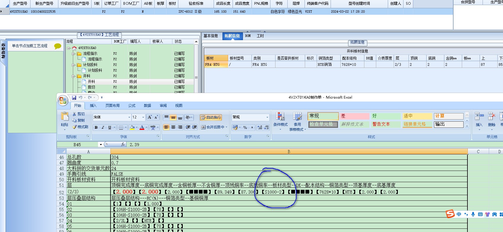Cut selection with 剪切

click(x=79, y=114)
